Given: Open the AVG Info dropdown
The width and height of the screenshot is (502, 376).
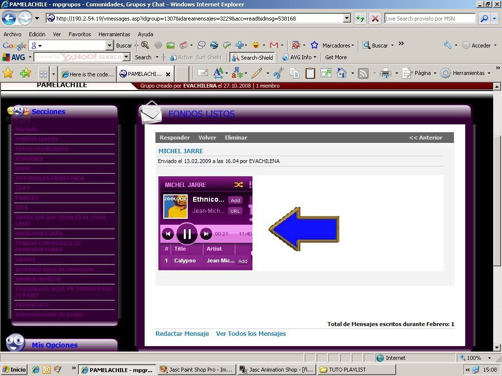Looking at the screenshot, I should 315,57.
